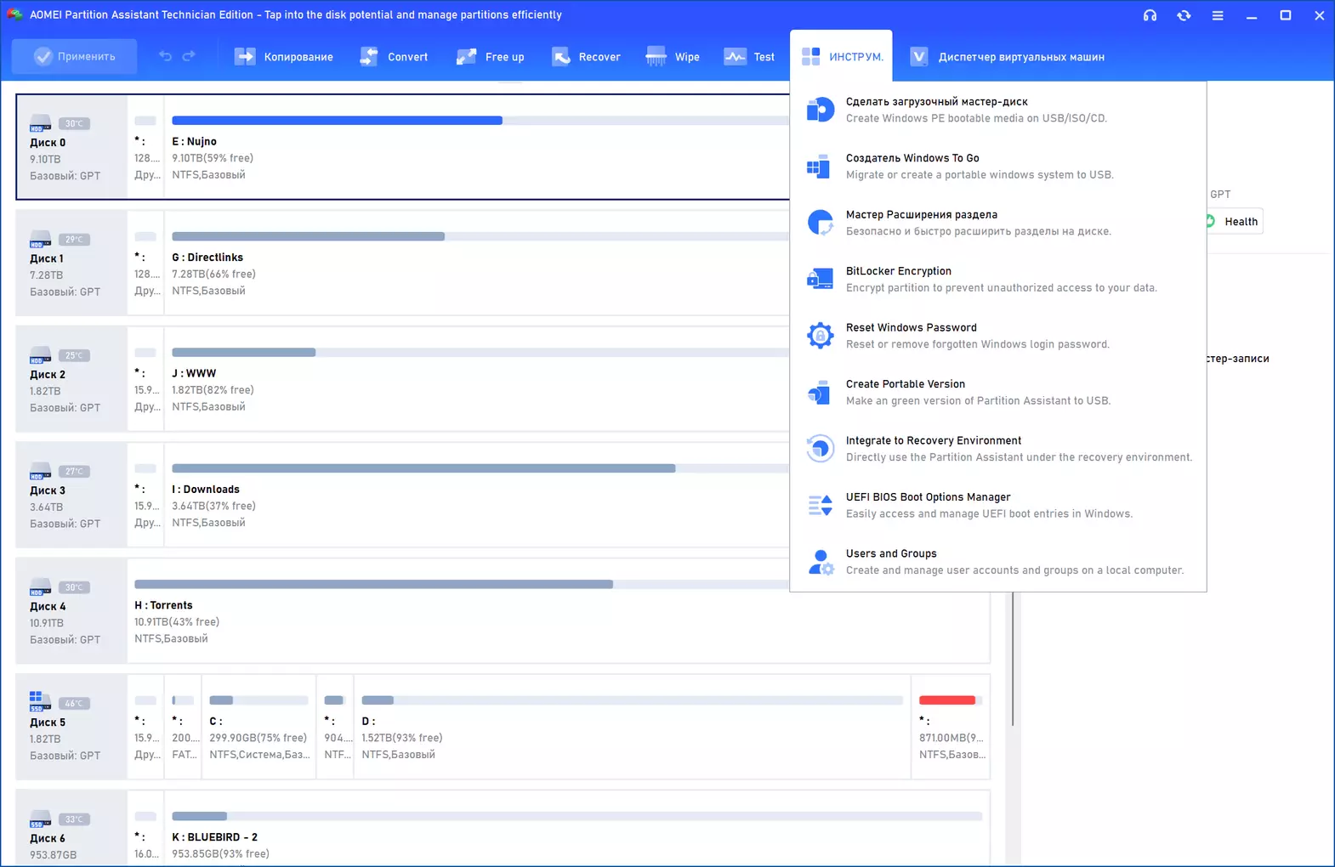Click the Integrate to Recovery Environment icon
This screenshot has height=867, width=1335.
click(820, 449)
